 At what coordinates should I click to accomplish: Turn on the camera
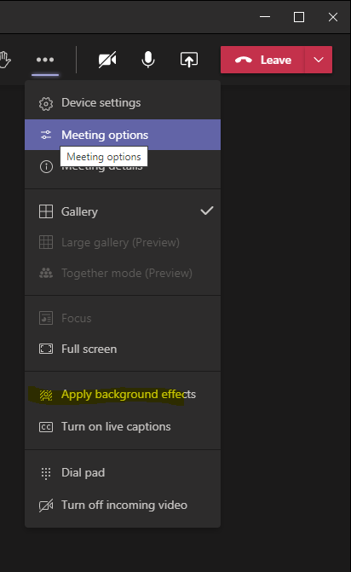point(107,60)
